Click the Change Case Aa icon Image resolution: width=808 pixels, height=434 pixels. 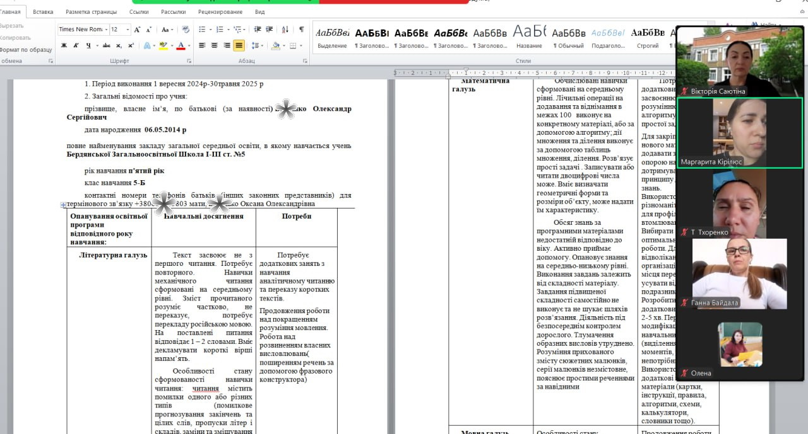click(165, 30)
